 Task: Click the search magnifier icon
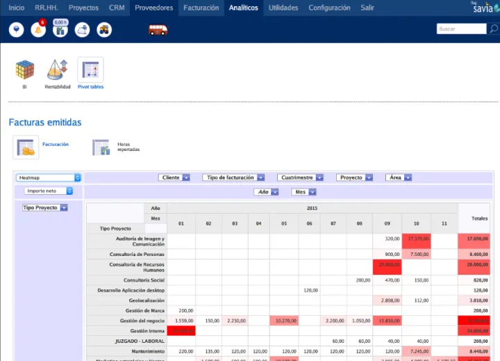point(494,29)
